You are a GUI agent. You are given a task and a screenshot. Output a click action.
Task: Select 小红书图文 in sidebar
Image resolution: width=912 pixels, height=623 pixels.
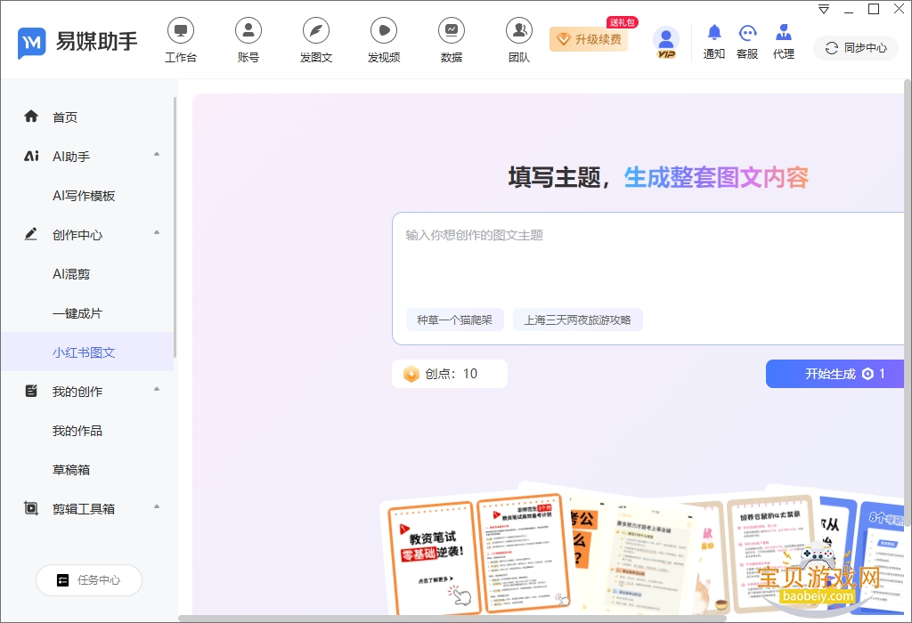(87, 352)
